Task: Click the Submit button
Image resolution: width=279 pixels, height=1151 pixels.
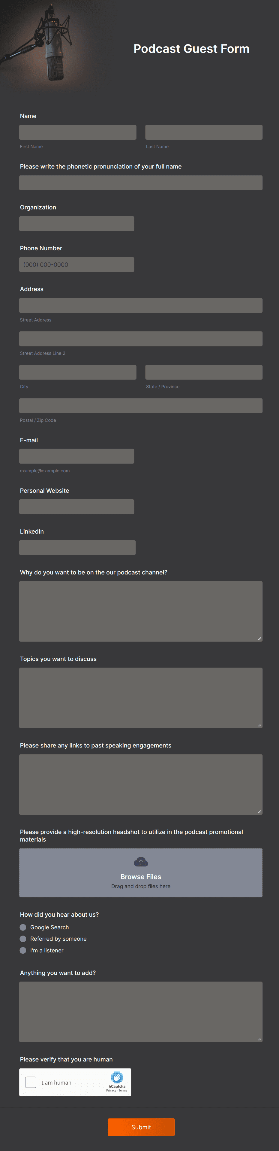Action: pyautogui.click(x=141, y=1127)
